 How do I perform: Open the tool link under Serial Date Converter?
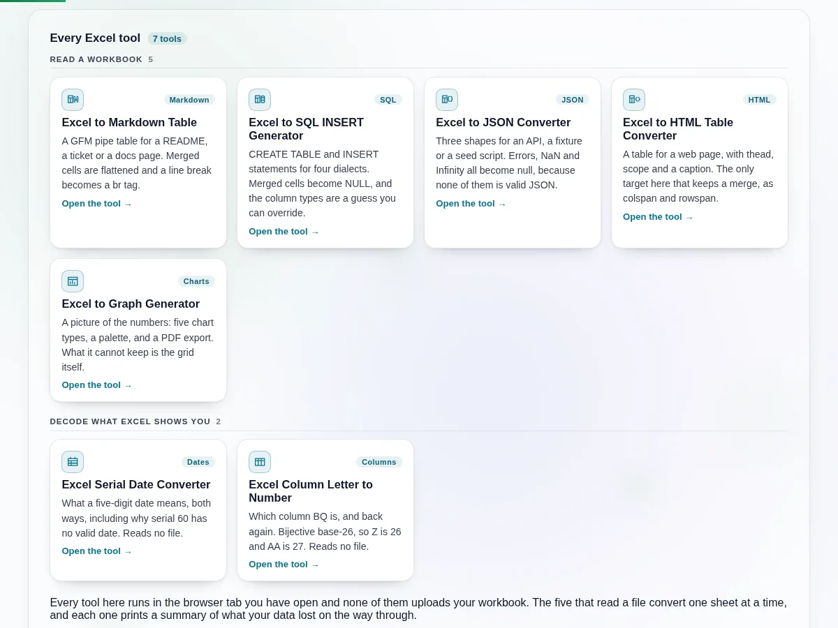click(x=97, y=551)
